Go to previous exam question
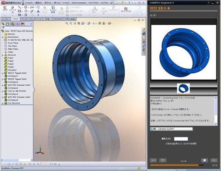 pos(153,160)
